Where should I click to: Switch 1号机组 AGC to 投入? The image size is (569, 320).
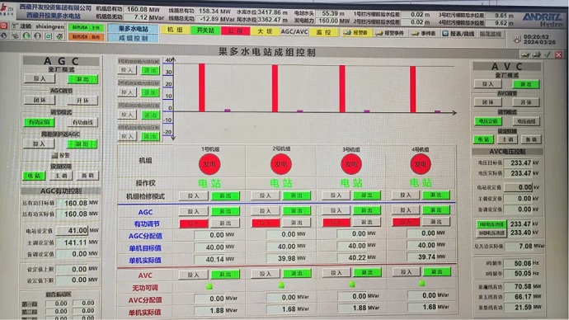(194, 211)
